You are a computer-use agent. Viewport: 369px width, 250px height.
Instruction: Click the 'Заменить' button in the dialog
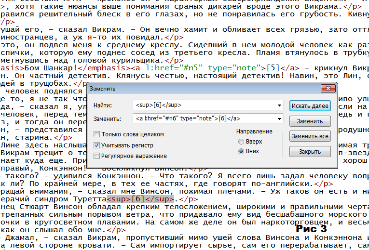(x=310, y=121)
